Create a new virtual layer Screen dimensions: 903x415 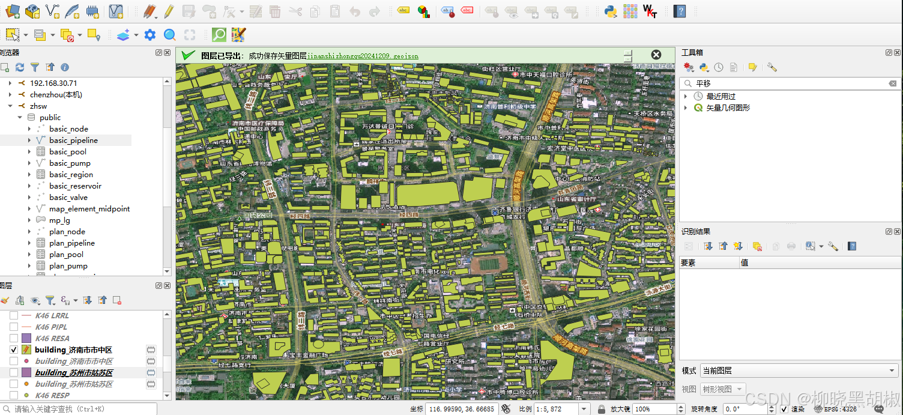[x=116, y=11]
